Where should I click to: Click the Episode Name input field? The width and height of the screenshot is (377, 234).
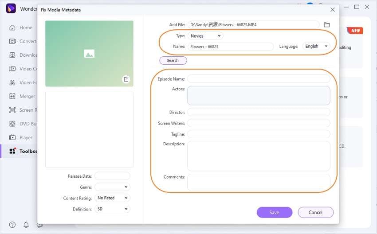pyautogui.click(x=259, y=79)
